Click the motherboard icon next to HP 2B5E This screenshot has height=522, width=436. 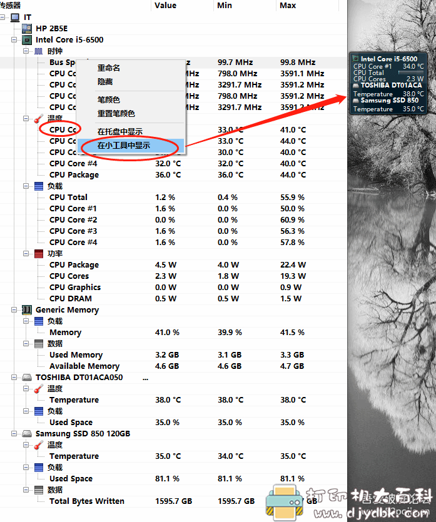click(27, 29)
